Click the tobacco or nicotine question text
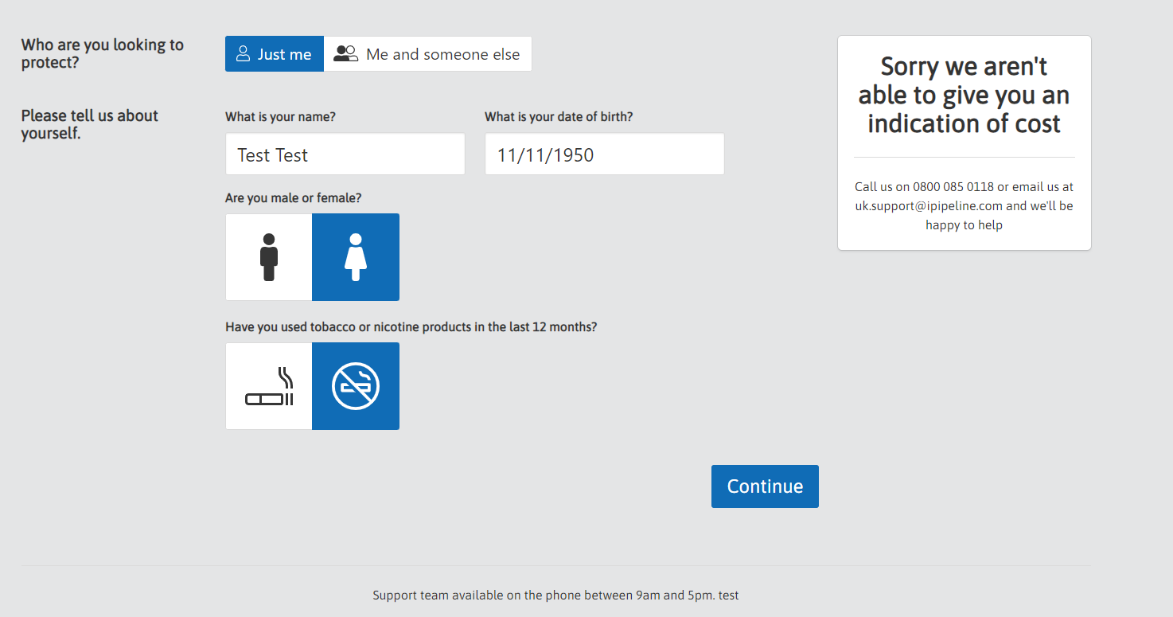Screen dimensions: 1173x617 pos(411,327)
